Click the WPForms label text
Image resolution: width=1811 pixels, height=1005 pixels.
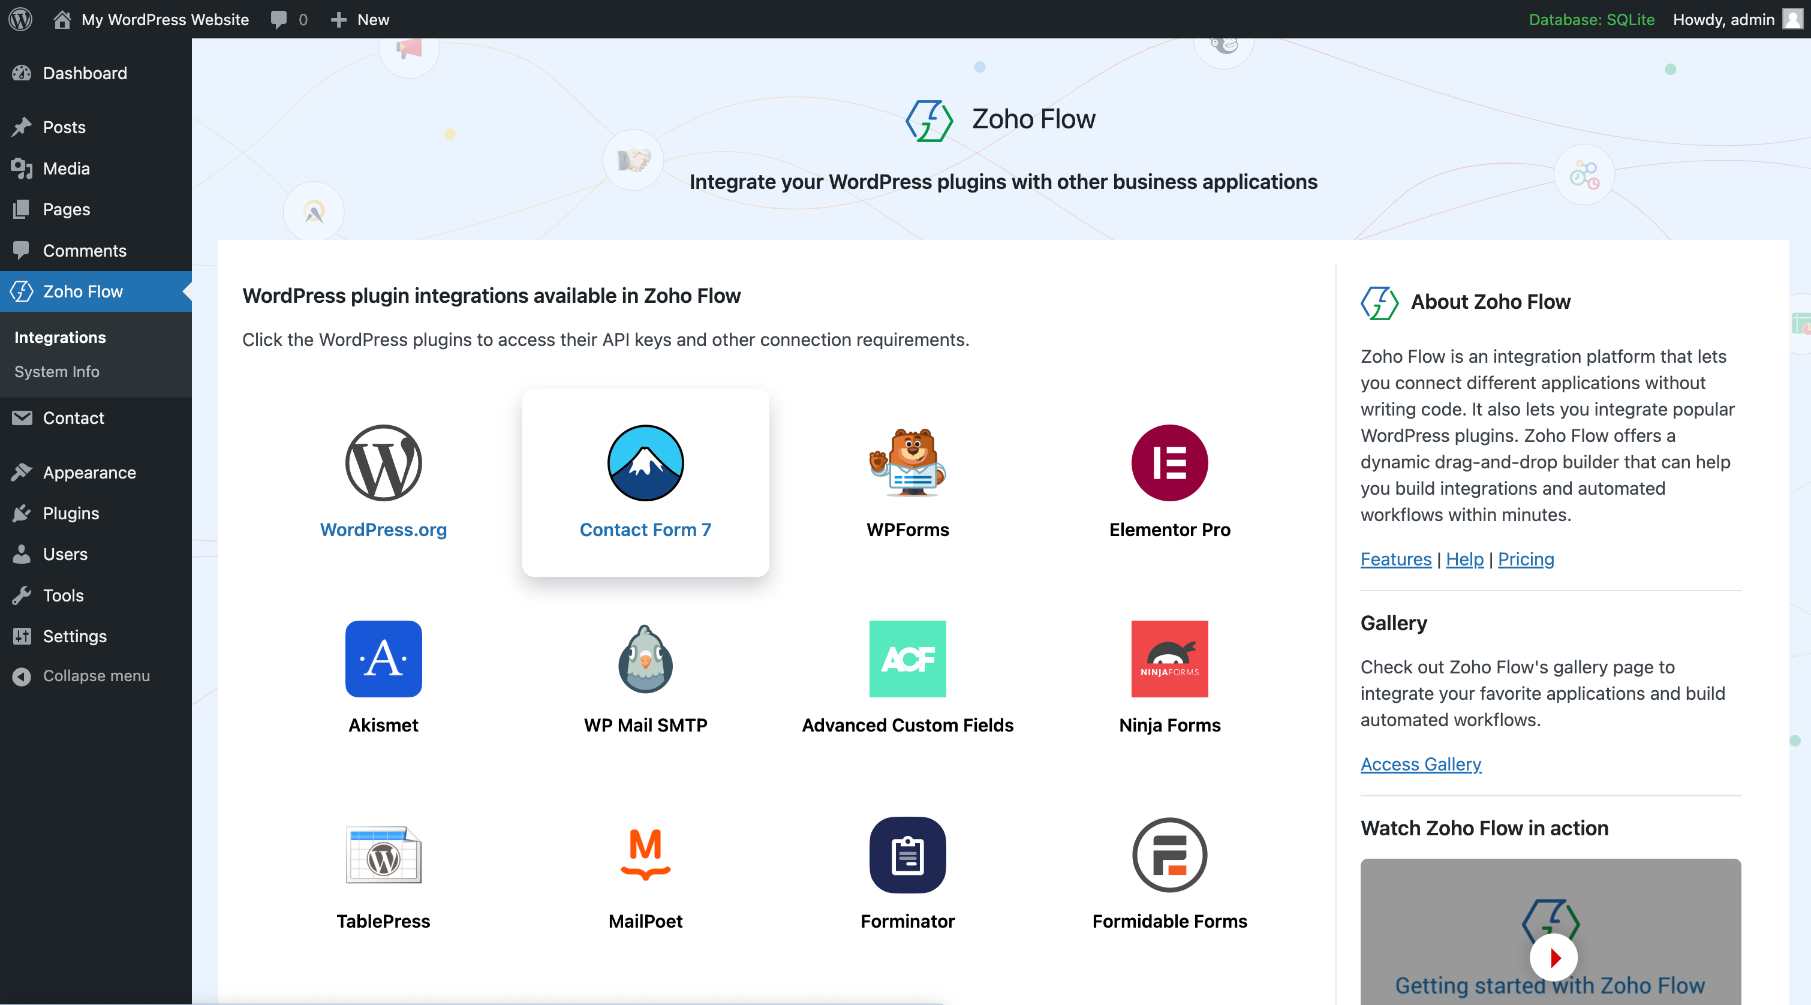point(908,530)
